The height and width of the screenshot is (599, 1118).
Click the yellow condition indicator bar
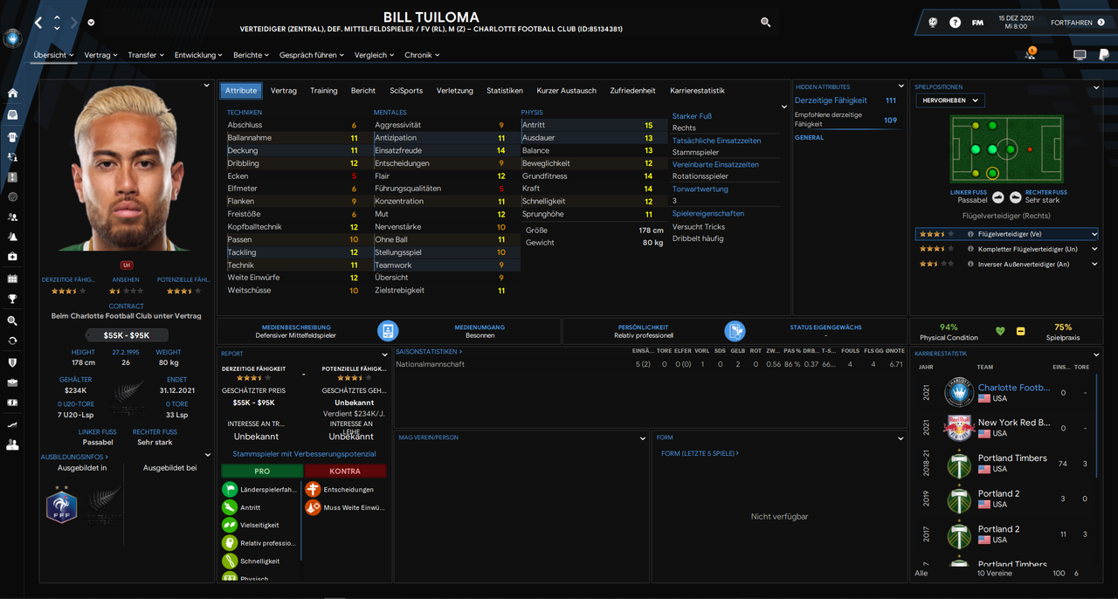pos(1020,332)
